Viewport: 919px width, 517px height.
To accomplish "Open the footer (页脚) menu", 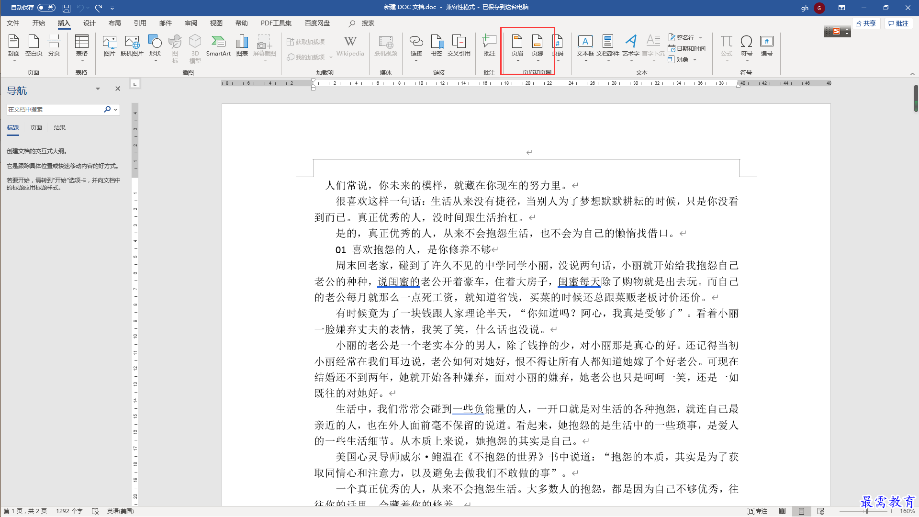I will [538, 47].
